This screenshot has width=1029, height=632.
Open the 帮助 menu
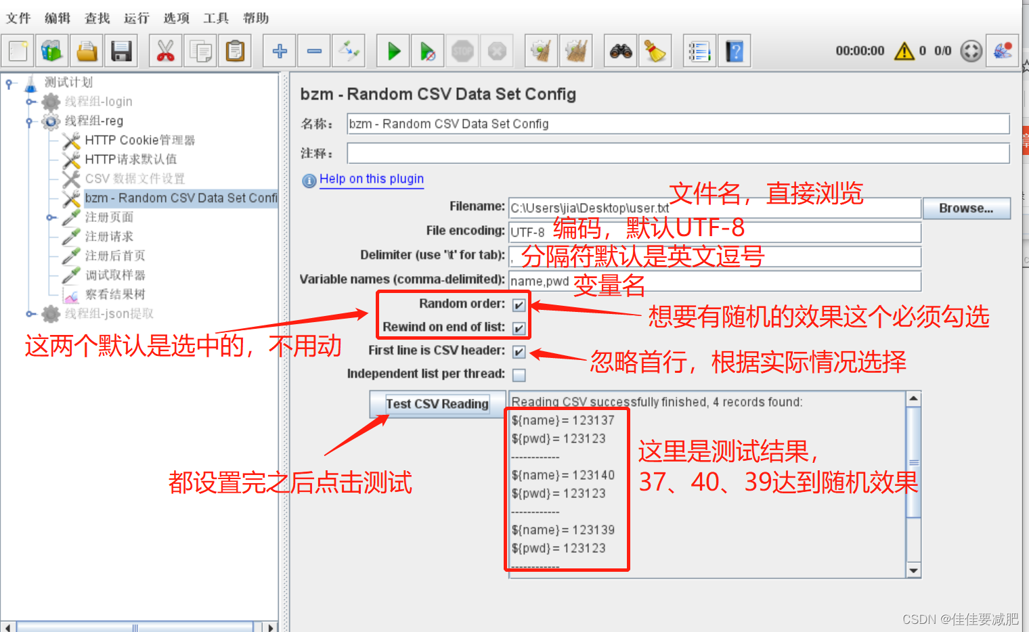[256, 18]
